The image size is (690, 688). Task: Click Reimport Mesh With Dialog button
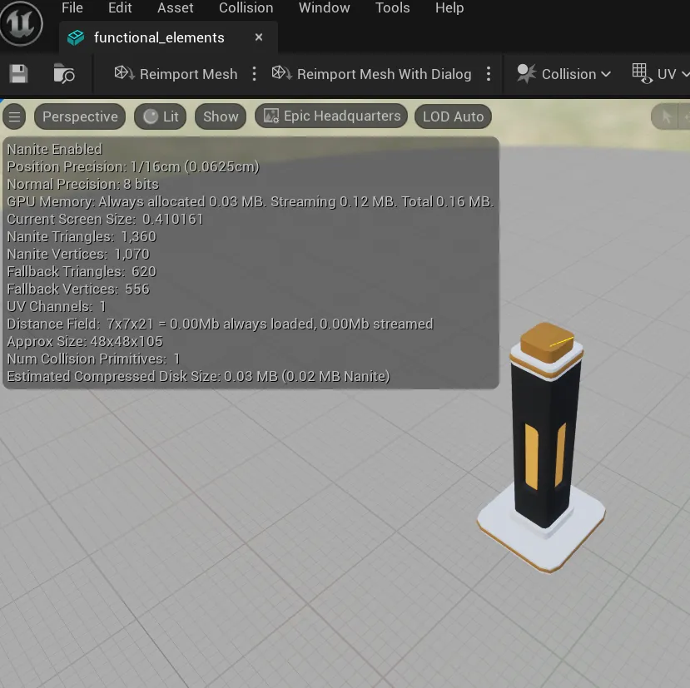(371, 74)
